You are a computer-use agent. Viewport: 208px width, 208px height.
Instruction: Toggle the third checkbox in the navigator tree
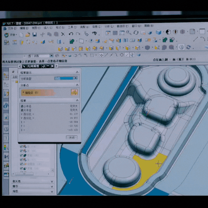click(x=21, y=156)
